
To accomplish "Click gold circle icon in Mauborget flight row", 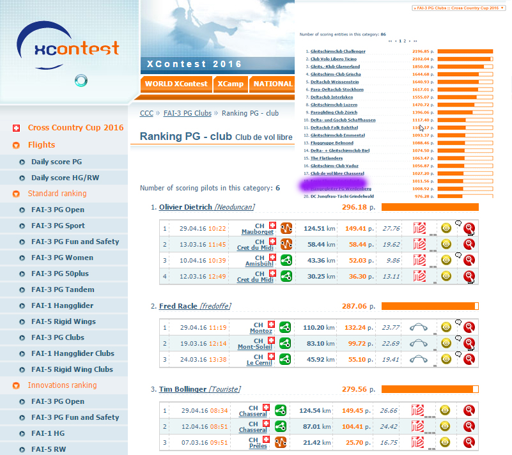I will tap(446, 228).
